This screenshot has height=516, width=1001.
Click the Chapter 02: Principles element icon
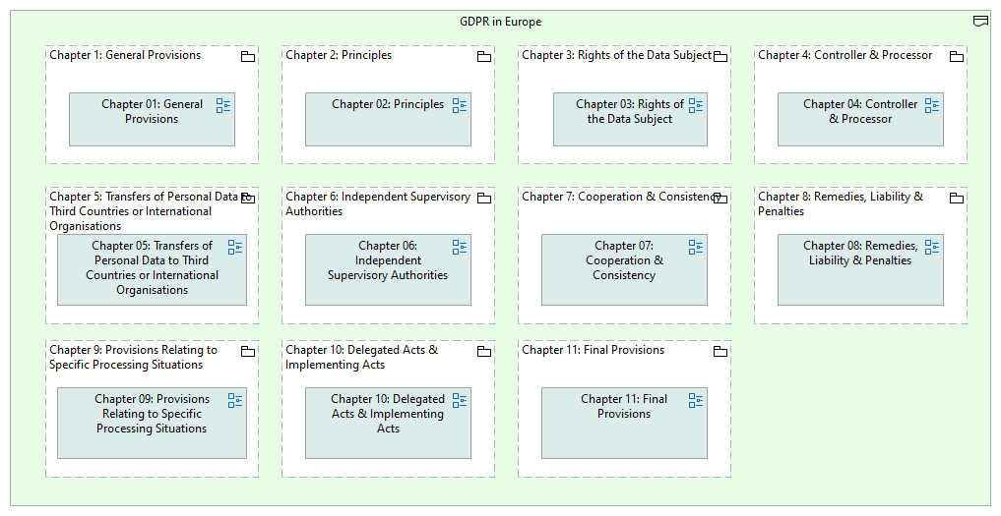pos(460,106)
